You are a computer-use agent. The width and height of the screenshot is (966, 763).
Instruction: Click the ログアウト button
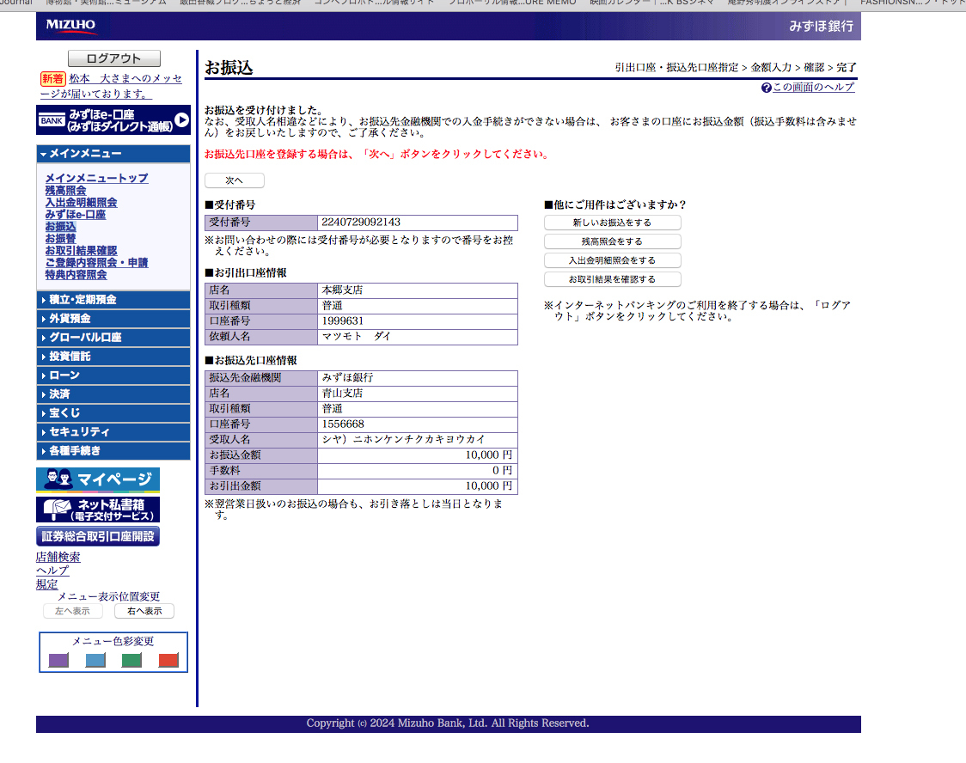pyautogui.click(x=114, y=58)
